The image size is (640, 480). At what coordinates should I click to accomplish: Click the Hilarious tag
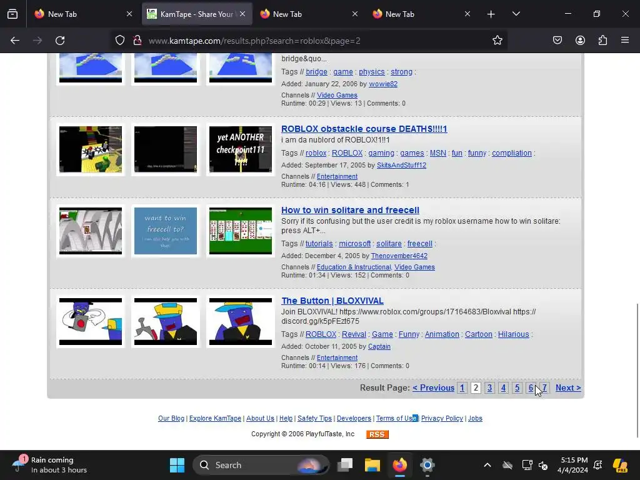[514, 334]
